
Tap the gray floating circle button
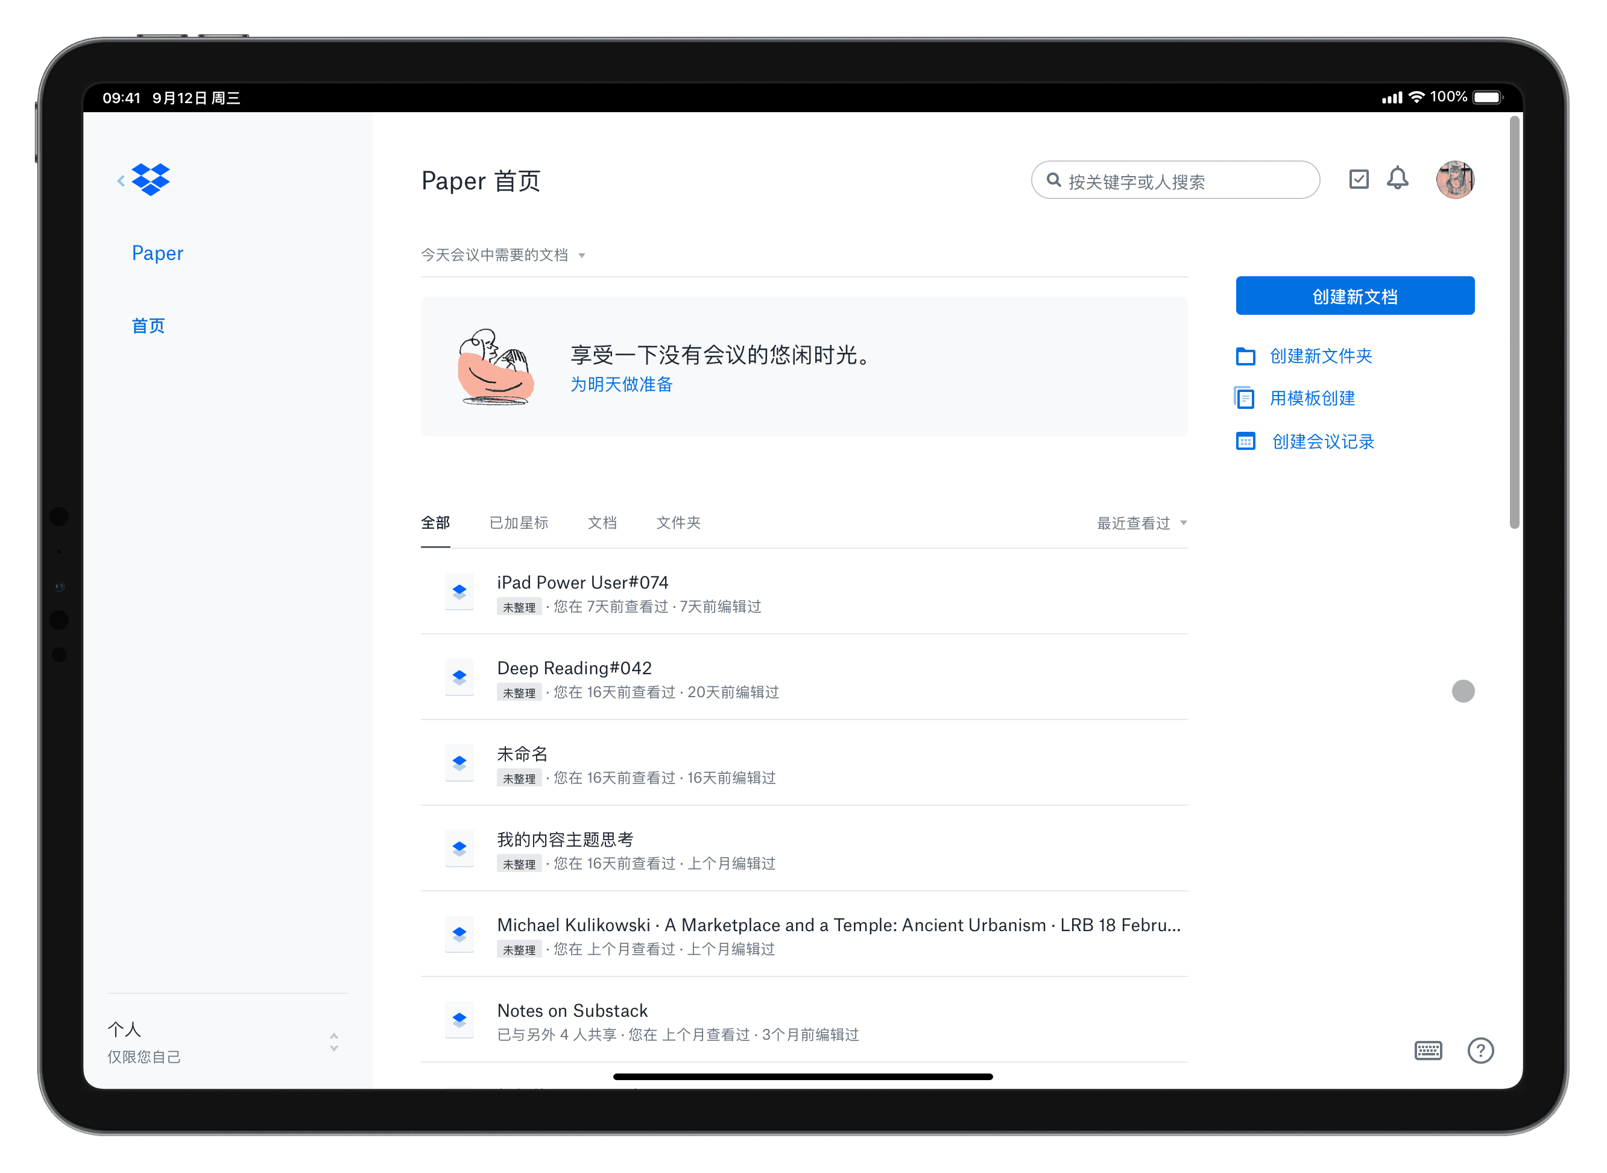click(x=1463, y=692)
